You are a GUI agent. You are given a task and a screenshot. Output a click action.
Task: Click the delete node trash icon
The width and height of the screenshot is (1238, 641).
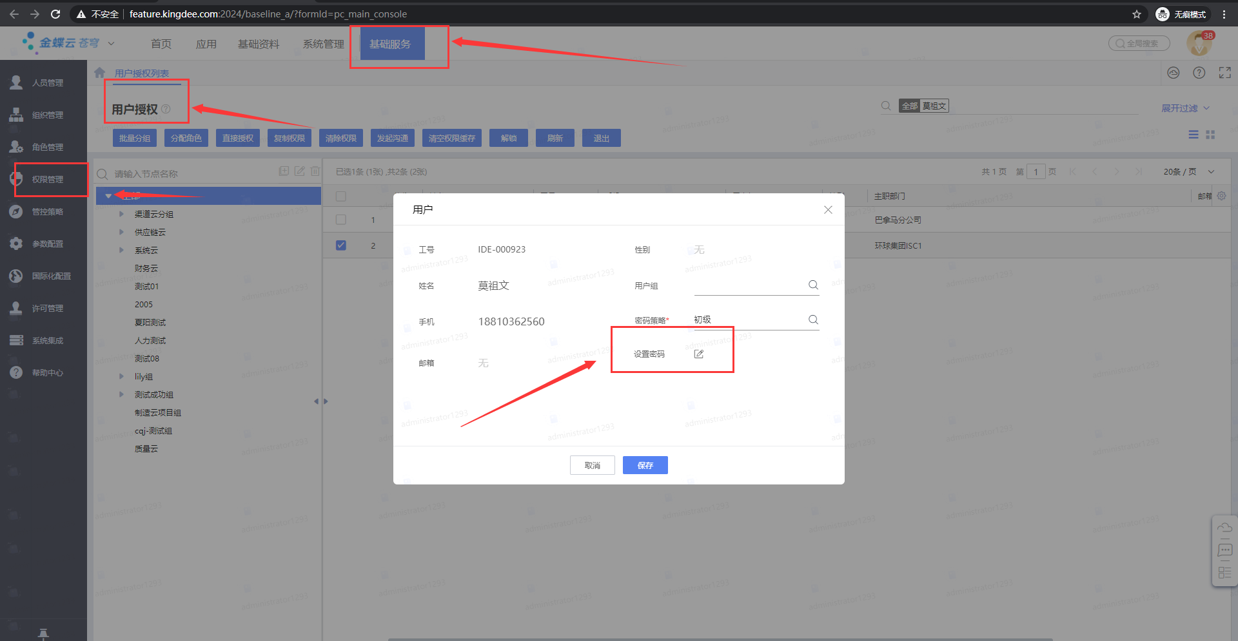(315, 171)
